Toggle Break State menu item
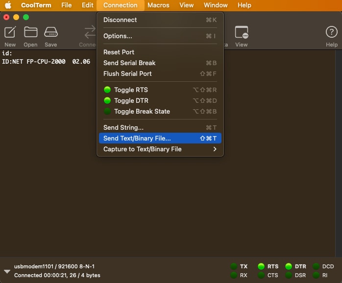 click(142, 111)
